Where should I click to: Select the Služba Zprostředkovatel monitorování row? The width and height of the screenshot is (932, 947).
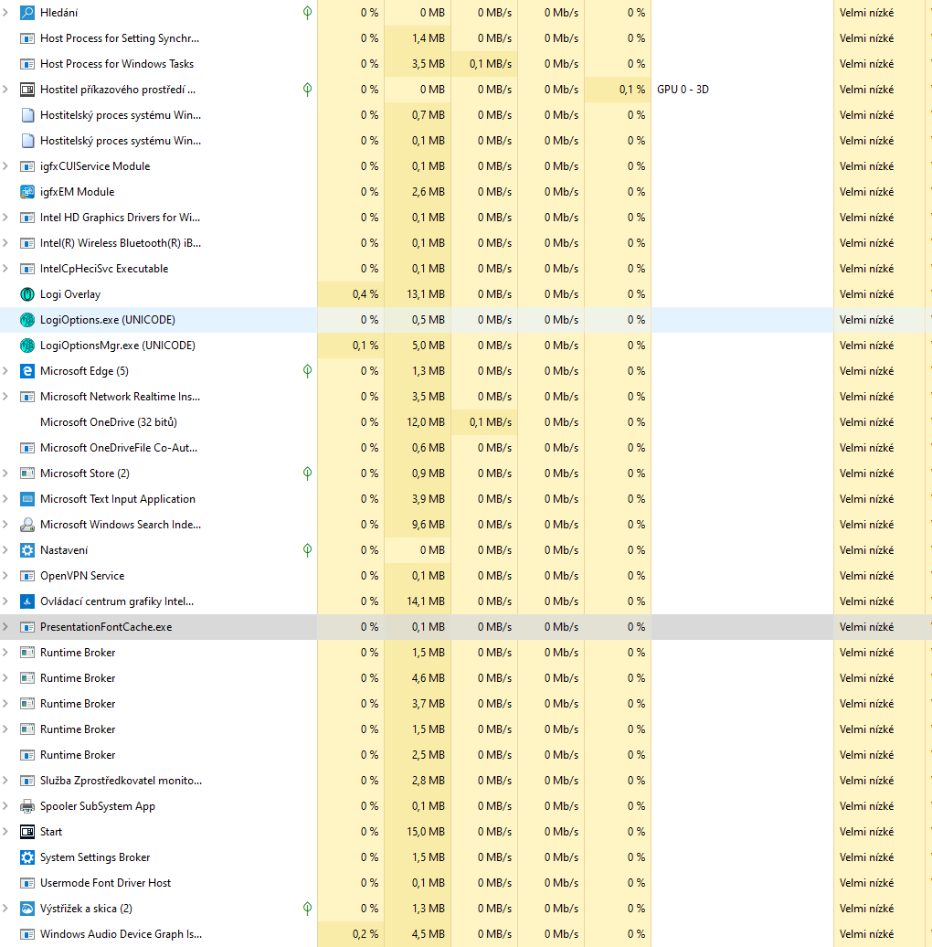pos(466,781)
